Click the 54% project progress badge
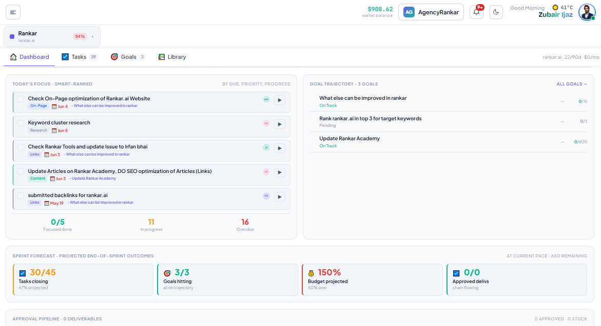This screenshot has width=601, height=326. 80,36
